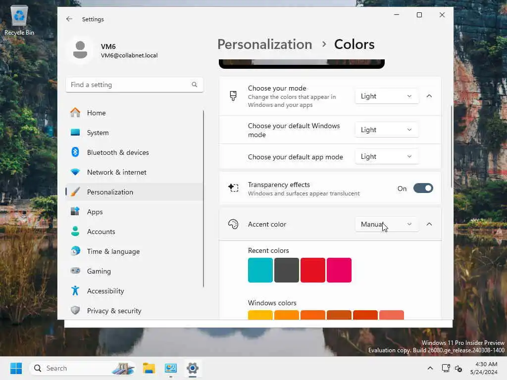Maximize the Settings window

click(x=419, y=15)
